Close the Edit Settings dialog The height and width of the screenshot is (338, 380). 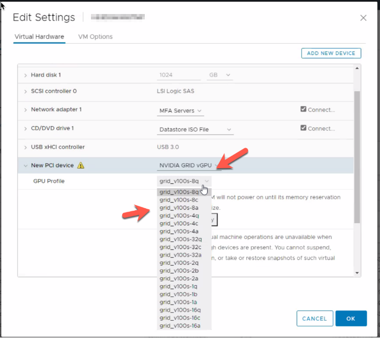(x=363, y=18)
